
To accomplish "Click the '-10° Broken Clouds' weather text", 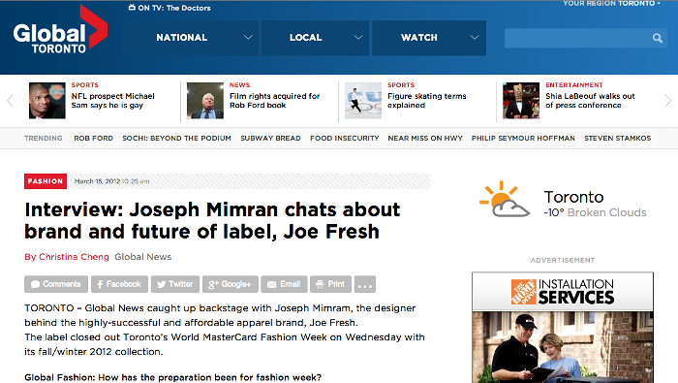I will click(595, 212).
